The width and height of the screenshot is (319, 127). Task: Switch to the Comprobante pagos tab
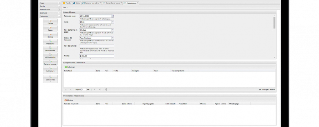[x=113, y=3]
